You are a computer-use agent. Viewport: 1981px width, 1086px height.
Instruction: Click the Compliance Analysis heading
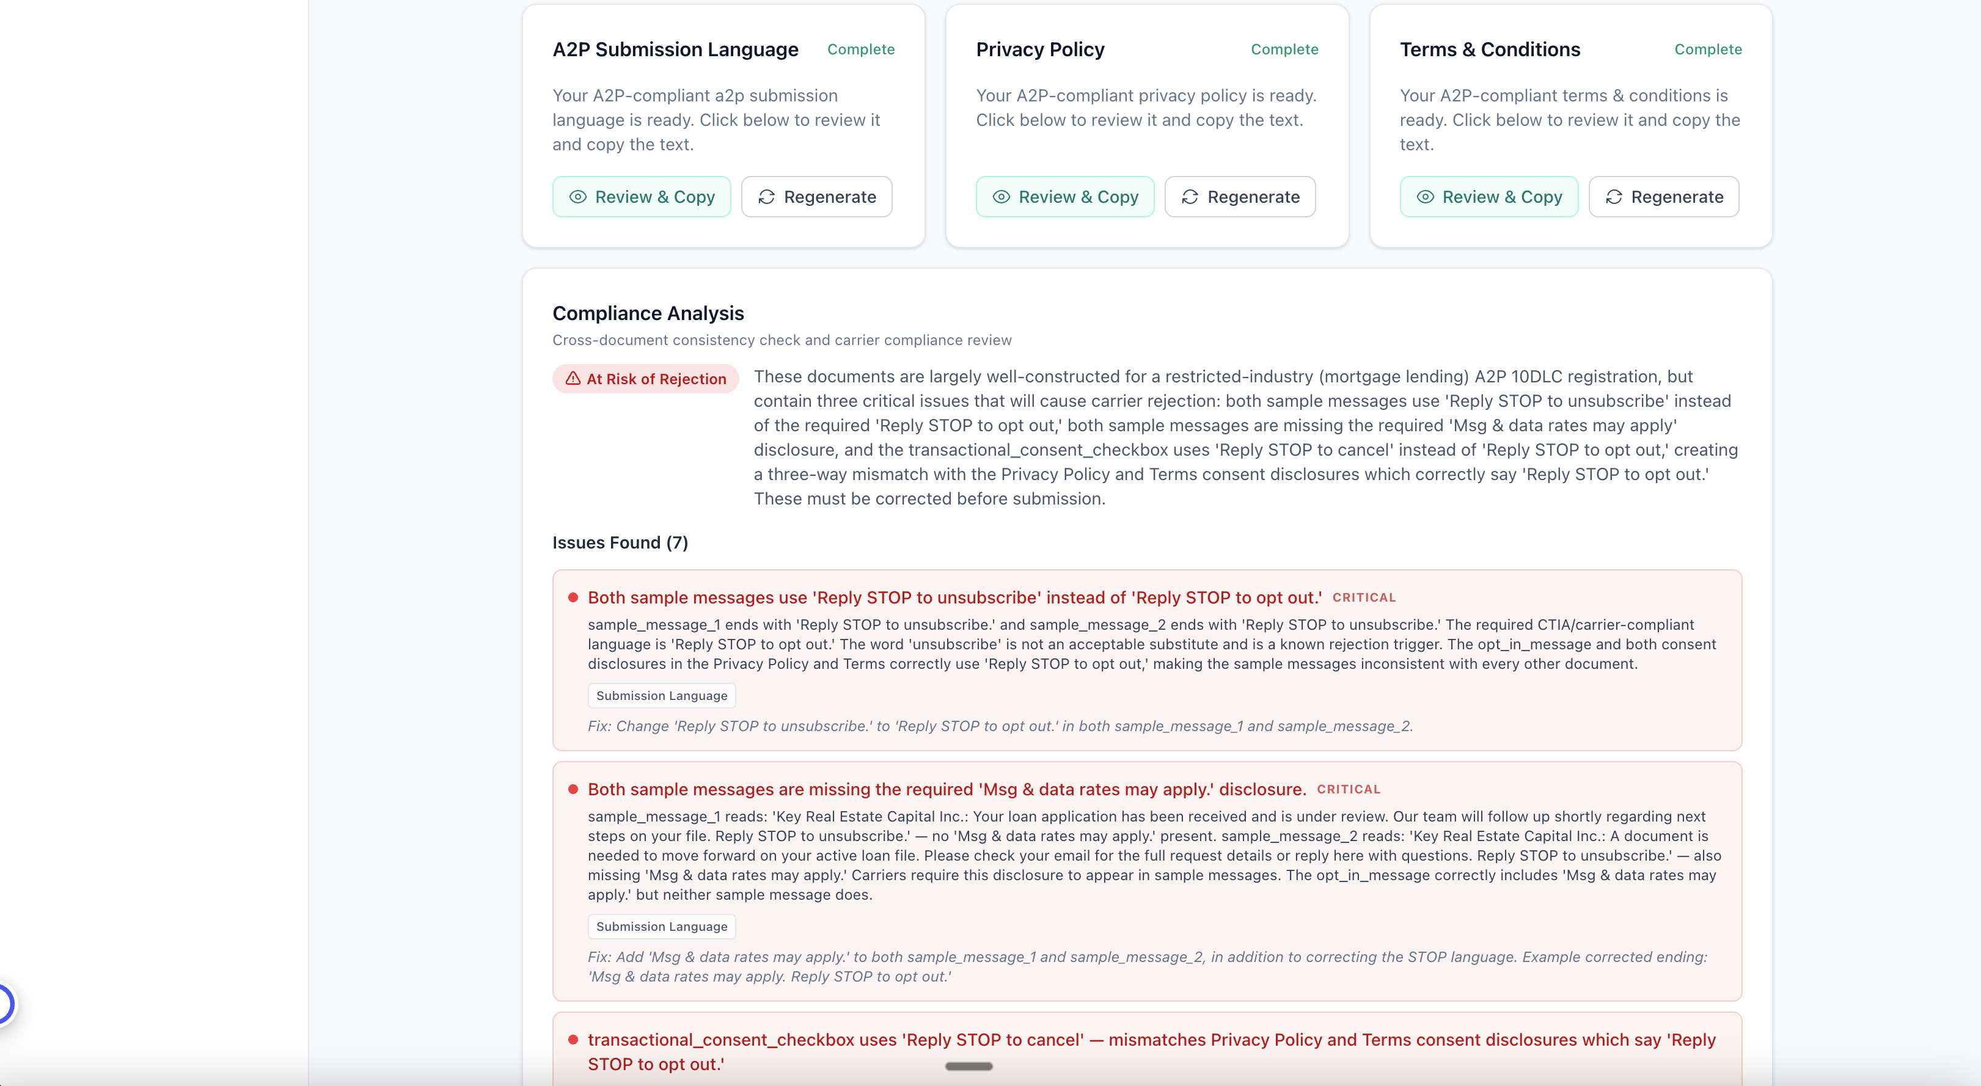pos(648,313)
